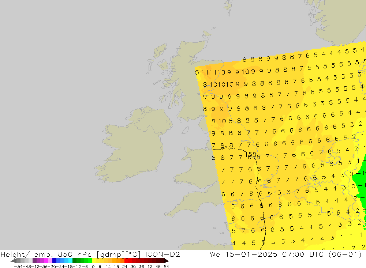The width and height of the screenshot is (366, 268).
Task: Click the legend tick label '24'
Action: pyautogui.click(x=125, y=267)
